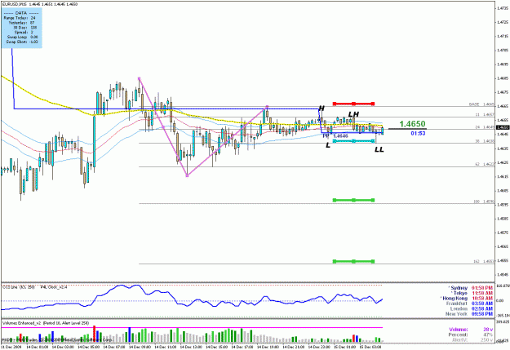510x350 pixels.
Task: Click the Percent: 47% readout
Action: click(x=471, y=334)
